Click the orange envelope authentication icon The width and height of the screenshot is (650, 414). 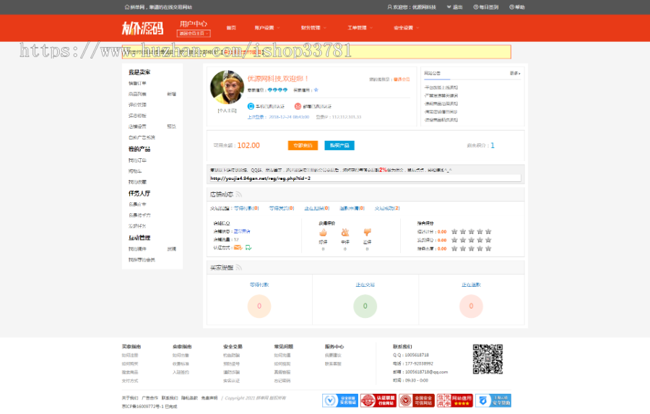point(237,247)
